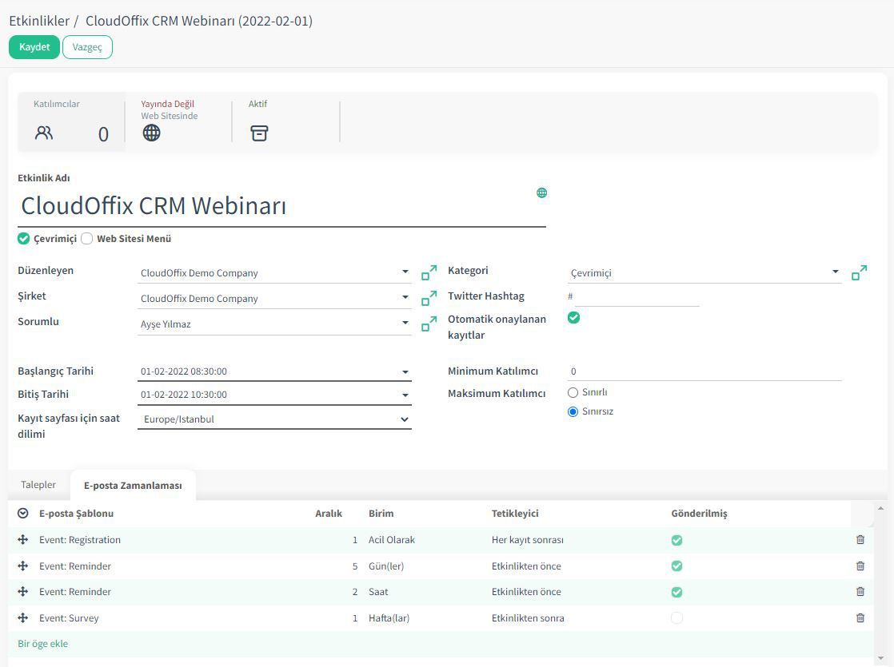Viewport: 894px width, 667px height.
Task: Click the Acil Olarak unit cell
Action: 392,539
